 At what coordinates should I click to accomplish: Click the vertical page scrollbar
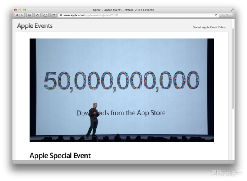click(x=233, y=69)
